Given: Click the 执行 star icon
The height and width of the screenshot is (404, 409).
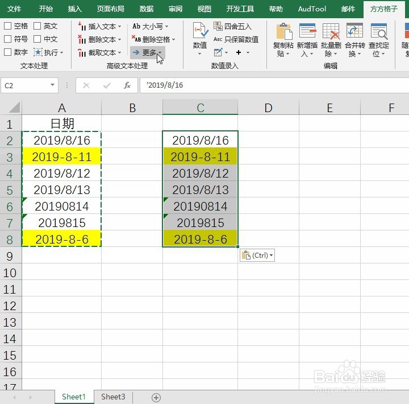Looking at the screenshot, I should [x=38, y=52].
